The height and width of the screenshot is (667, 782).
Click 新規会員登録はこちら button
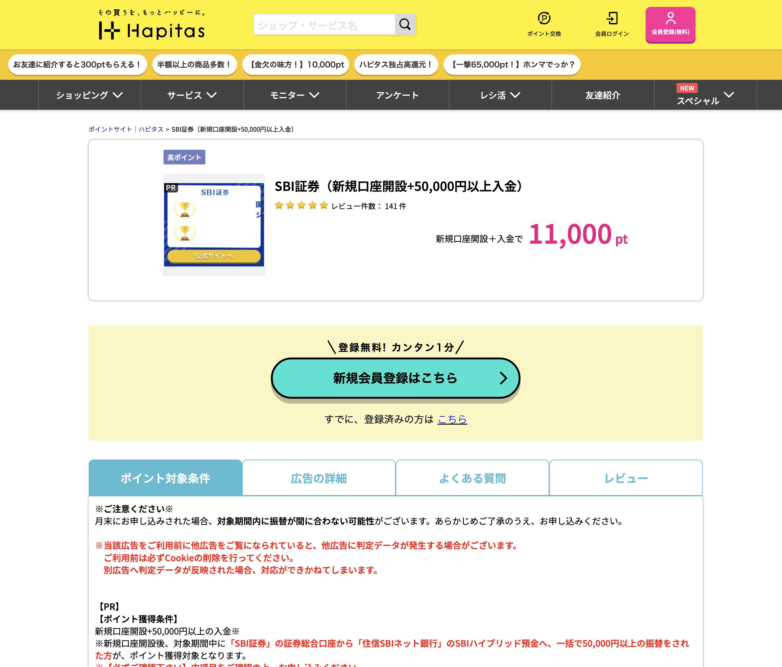395,378
